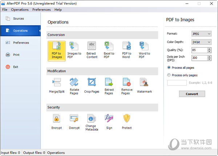
Task: Select the Remove Pages operation
Action: tap(127, 86)
